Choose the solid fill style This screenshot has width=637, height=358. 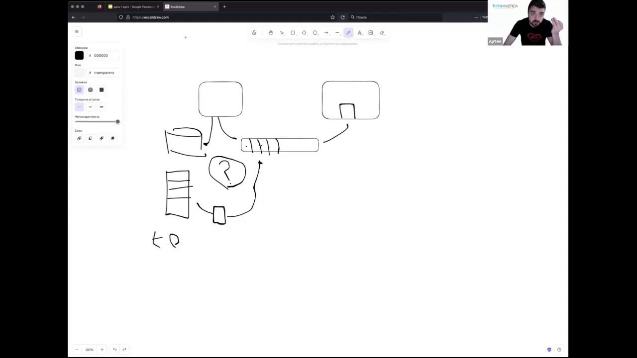click(102, 90)
